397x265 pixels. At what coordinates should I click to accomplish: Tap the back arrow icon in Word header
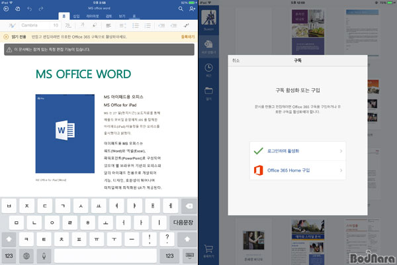tap(6, 9)
